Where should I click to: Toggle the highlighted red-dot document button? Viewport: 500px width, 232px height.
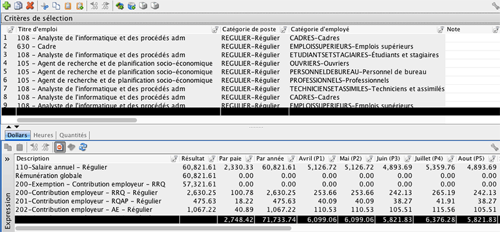(59, 147)
